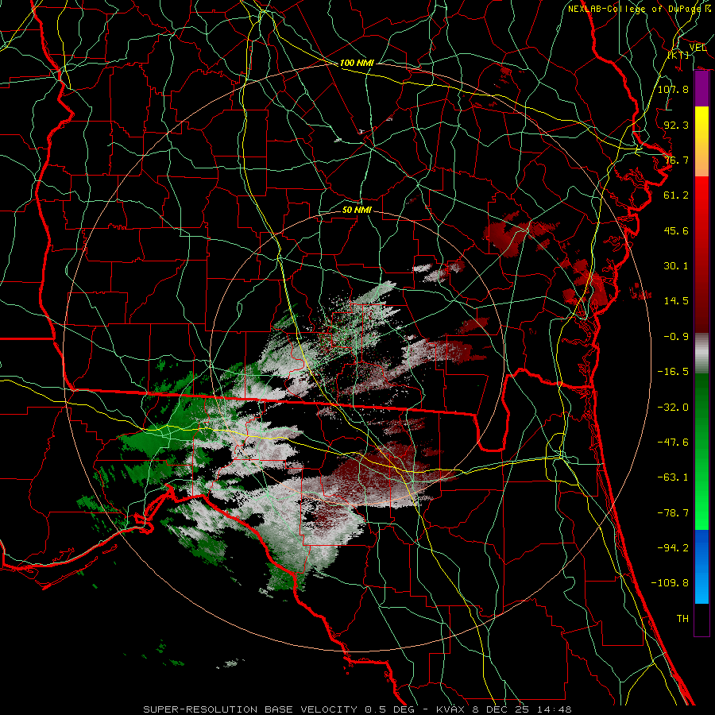Screen dimensions: 715x715
Task: Select the -78.7 value on velocity scale
Action: [673, 513]
